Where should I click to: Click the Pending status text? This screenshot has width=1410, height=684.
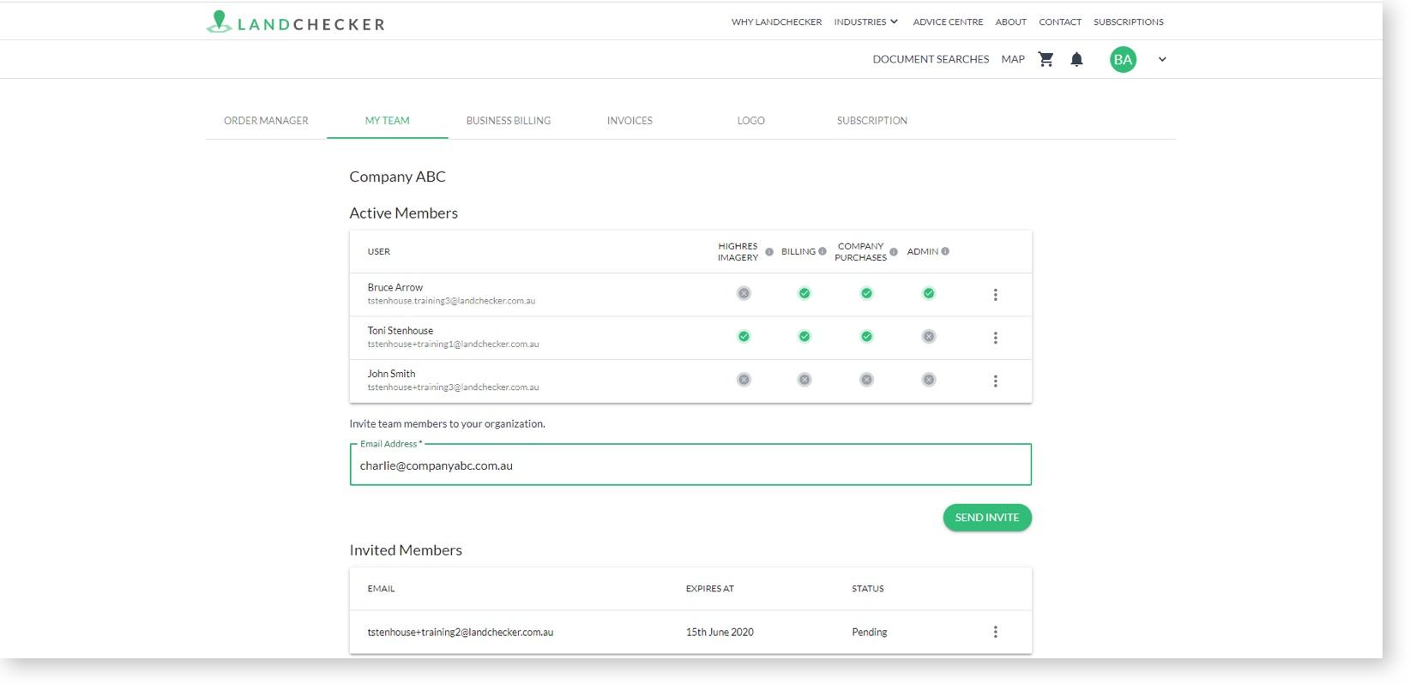point(870,633)
